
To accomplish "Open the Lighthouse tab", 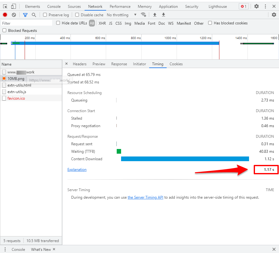I will [x=218, y=7].
